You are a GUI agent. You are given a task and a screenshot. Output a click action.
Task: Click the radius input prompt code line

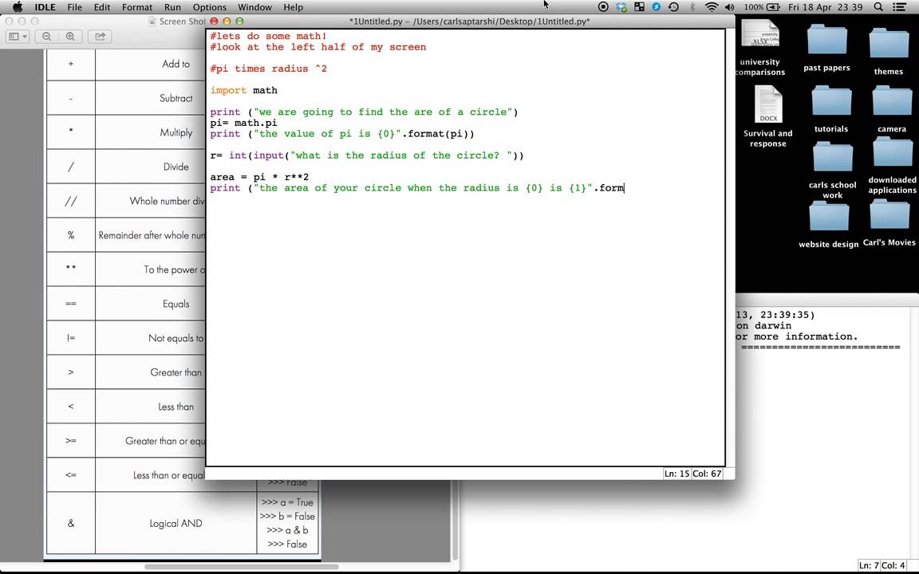pos(367,155)
